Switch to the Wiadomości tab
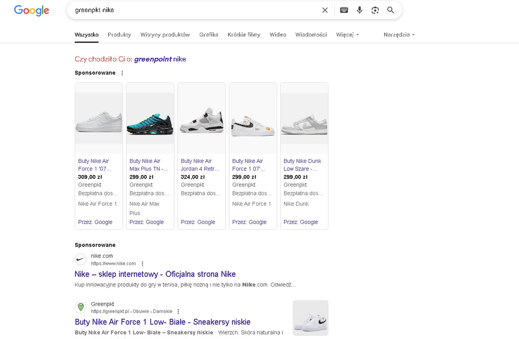 [x=311, y=35]
